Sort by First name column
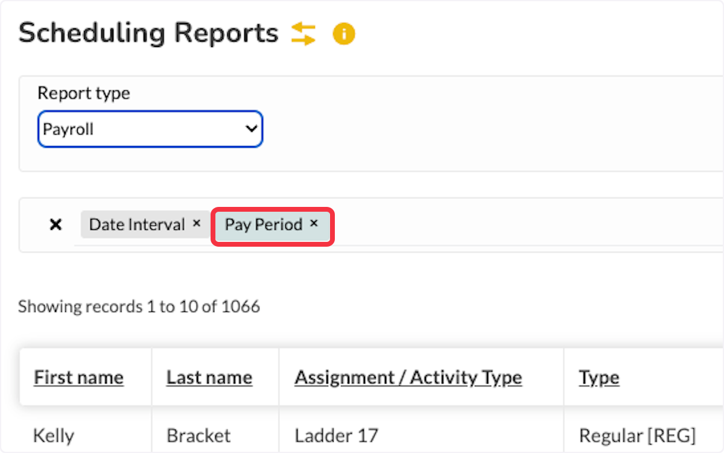The width and height of the screenshot is (724, 453). pyautogui.click(x=78, y=378)
